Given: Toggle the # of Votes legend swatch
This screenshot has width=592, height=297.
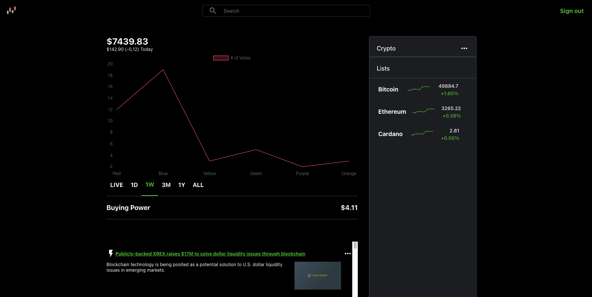Looking at the screenshot, I should (221, 58).
